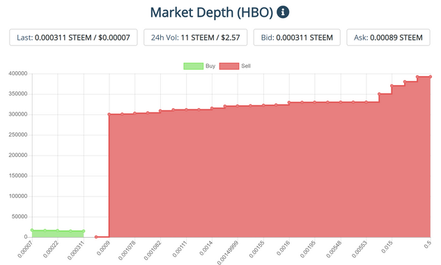Image resolution: width=441 pixels, height=265 pixels.
Task: Click the info icon beside Market Depth title
Action: [x=283, y=12]
